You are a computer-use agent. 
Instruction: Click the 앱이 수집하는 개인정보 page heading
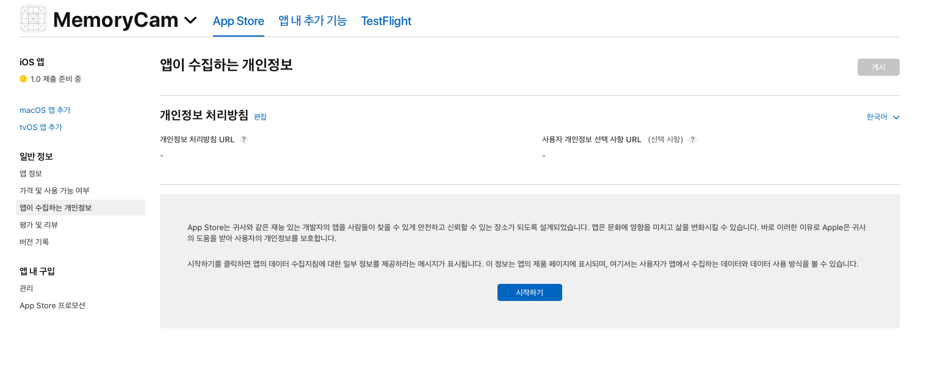[x=226, y=65]
